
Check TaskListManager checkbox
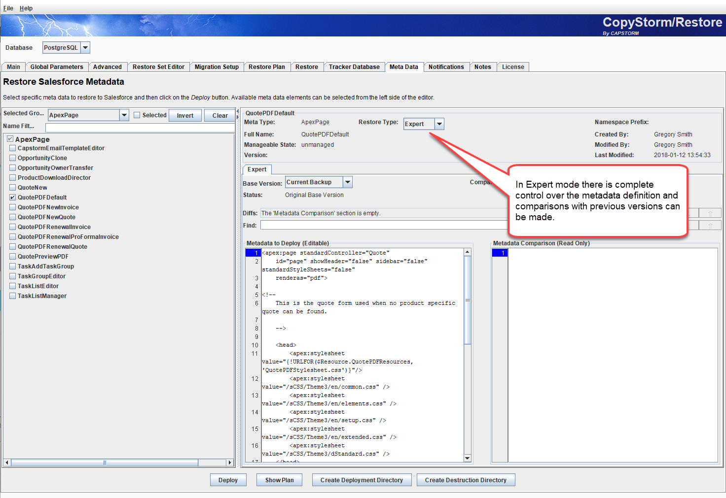(x=13, y=296)
